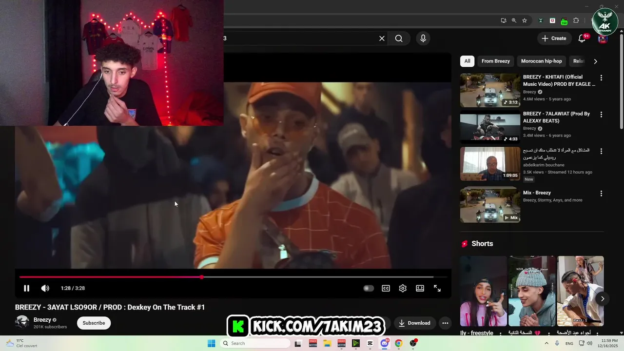Open the weather widget showing 11°C
The width and height of the screenshot is (624, 351).
22,343
